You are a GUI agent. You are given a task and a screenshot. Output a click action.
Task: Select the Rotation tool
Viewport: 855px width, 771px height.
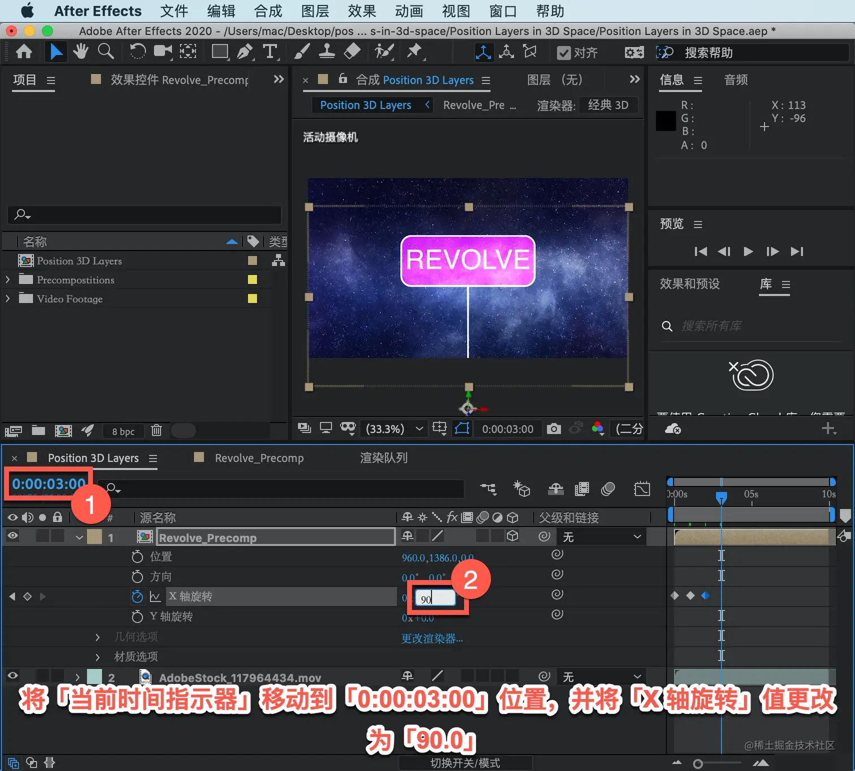tap(137, 52)
